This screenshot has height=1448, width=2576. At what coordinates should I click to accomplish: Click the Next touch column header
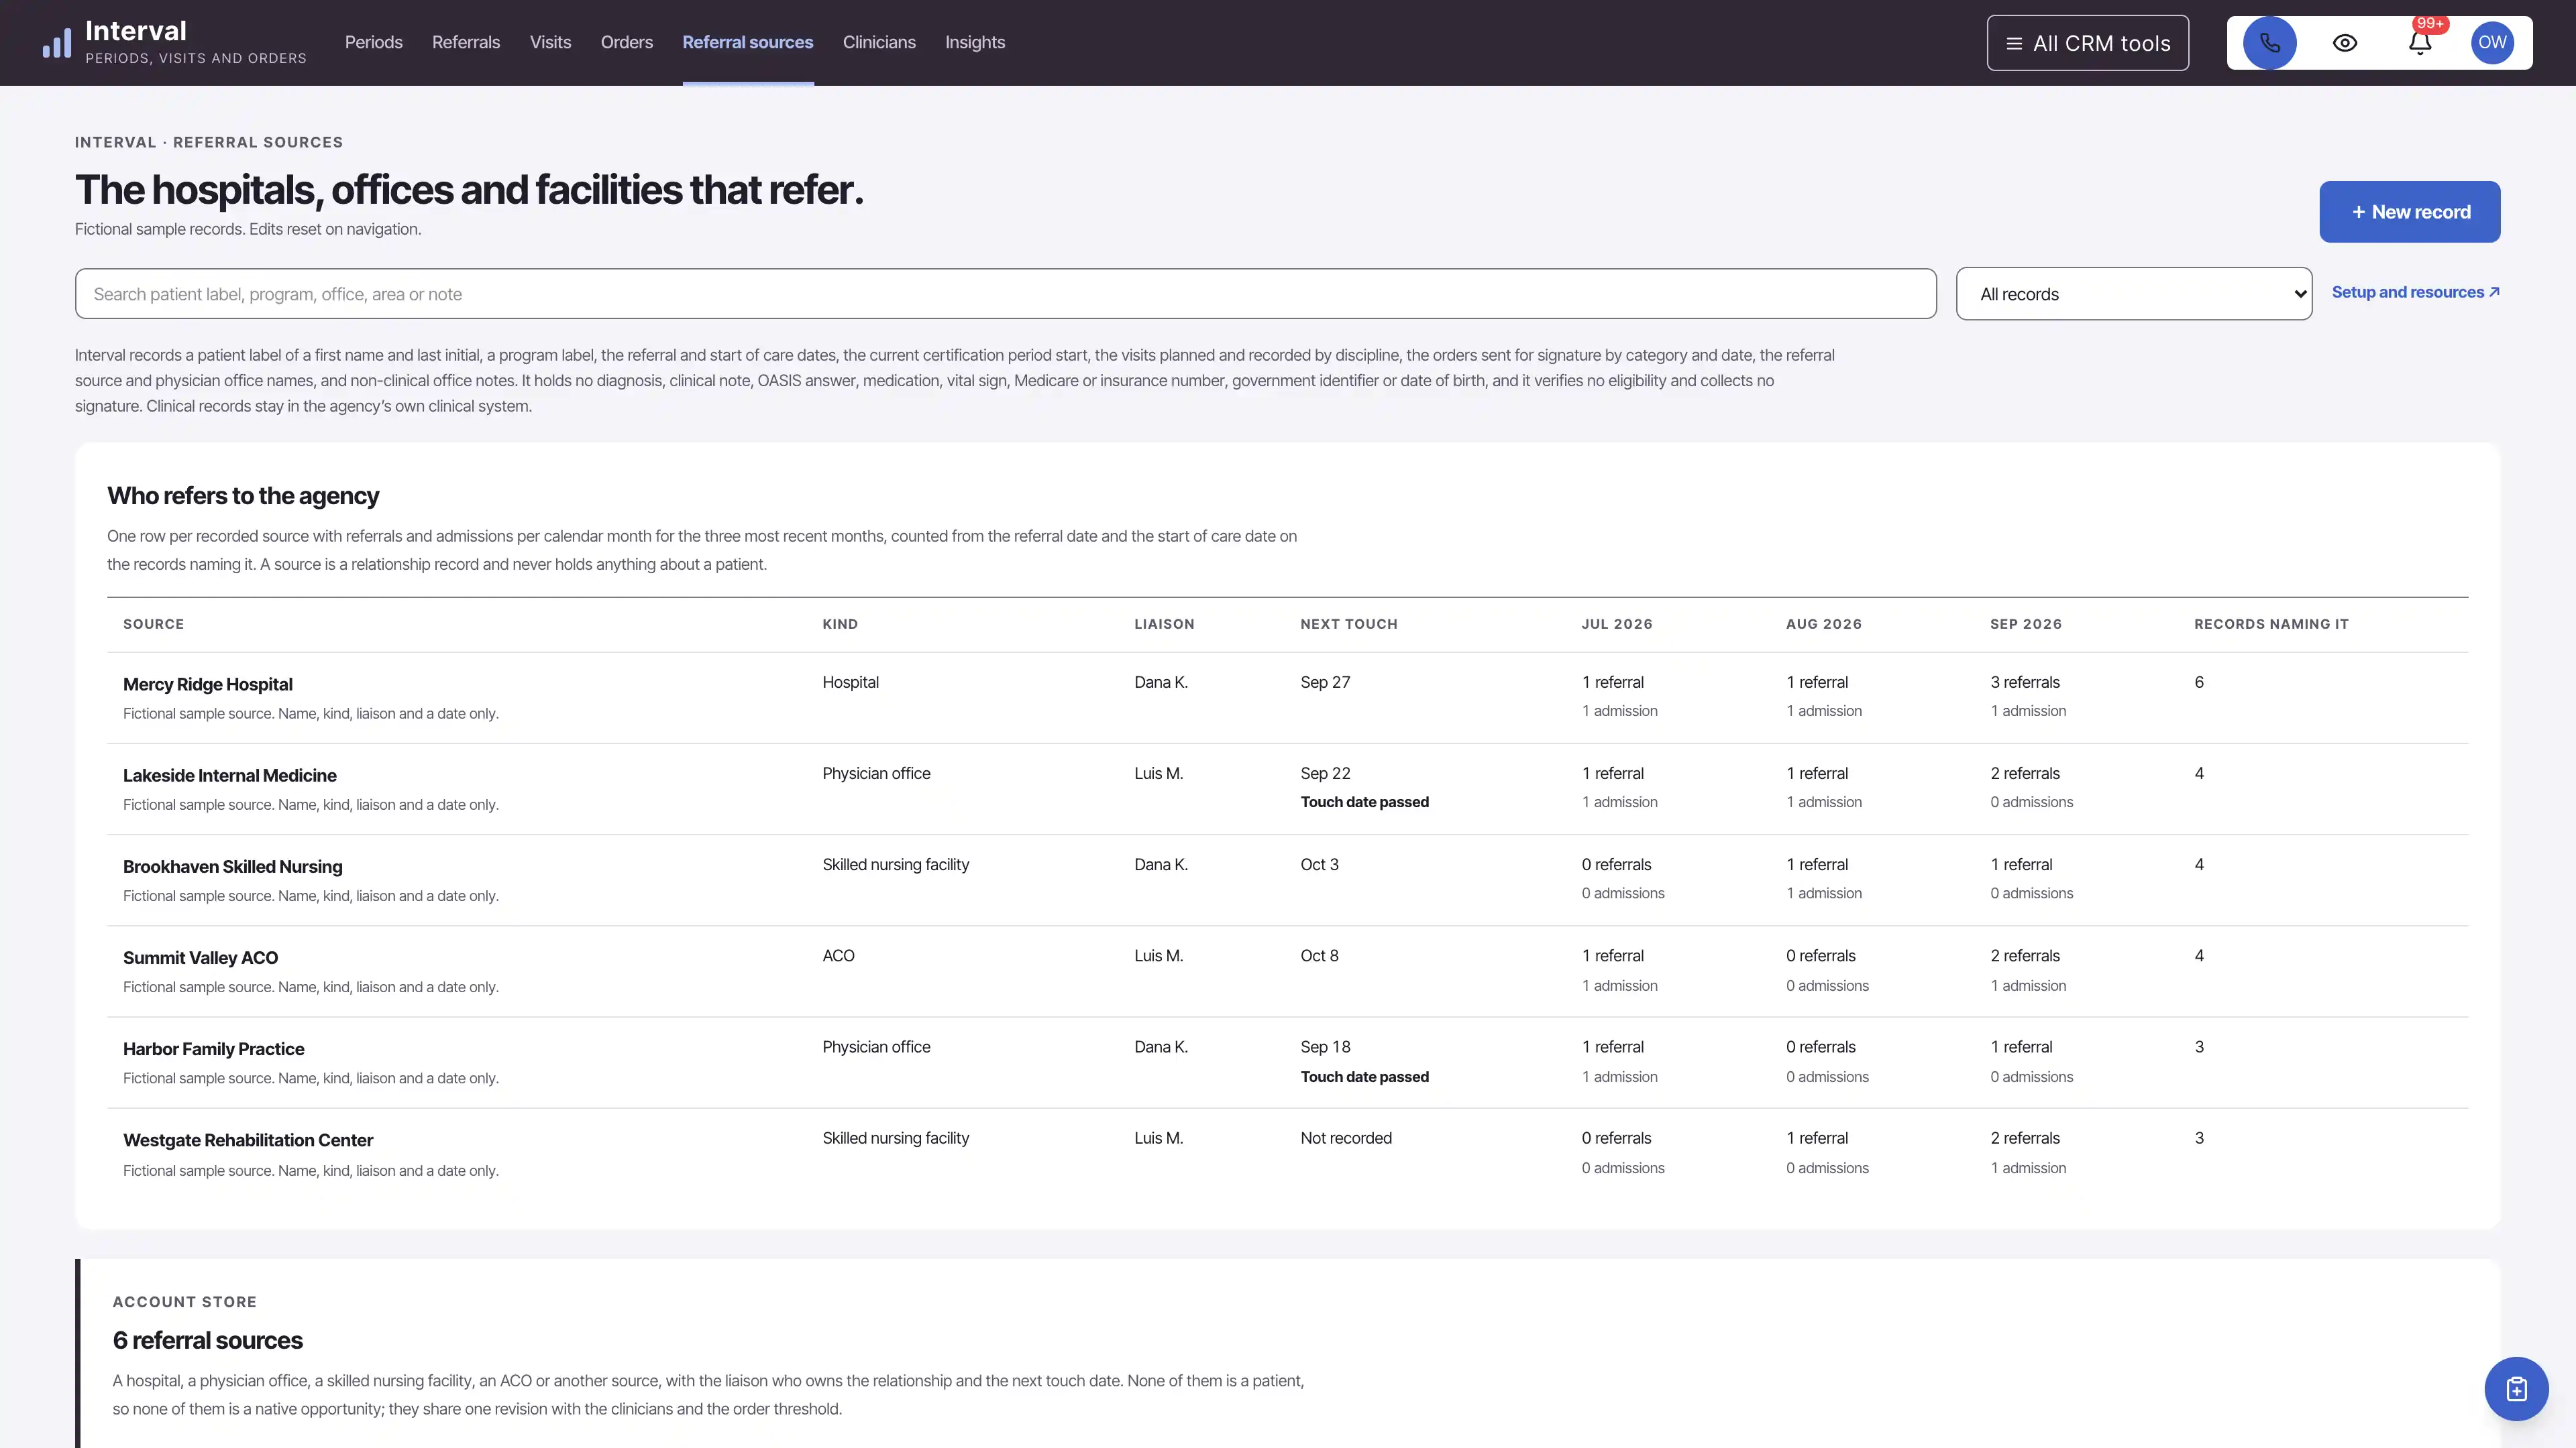pos(1348,623)
